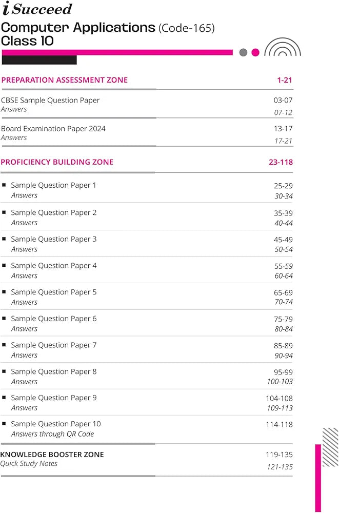Open the KNOWLEDGE BOOSTER ZONE section
The height and width of the screenshot is (513, 339).
pos(52,455)
